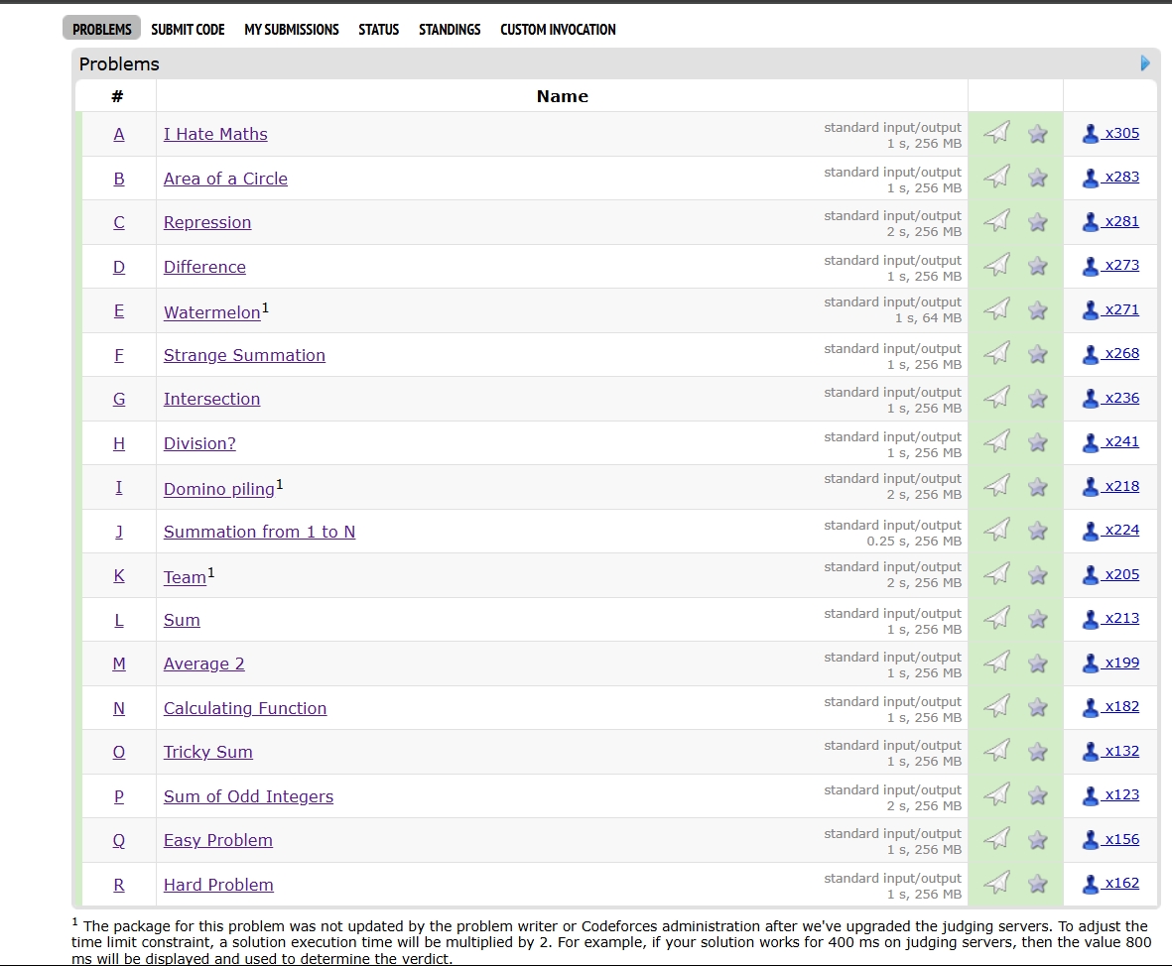Open the Submit Code tab
The height and width of the screenshot is (966, 1172).
pos(188,29)
